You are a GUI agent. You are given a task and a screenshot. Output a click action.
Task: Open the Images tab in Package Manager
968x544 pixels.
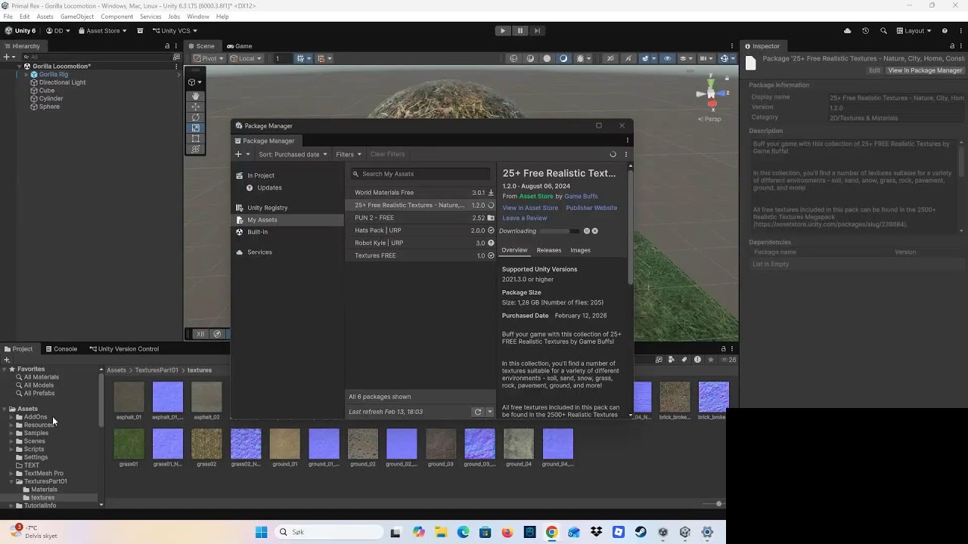580,250
